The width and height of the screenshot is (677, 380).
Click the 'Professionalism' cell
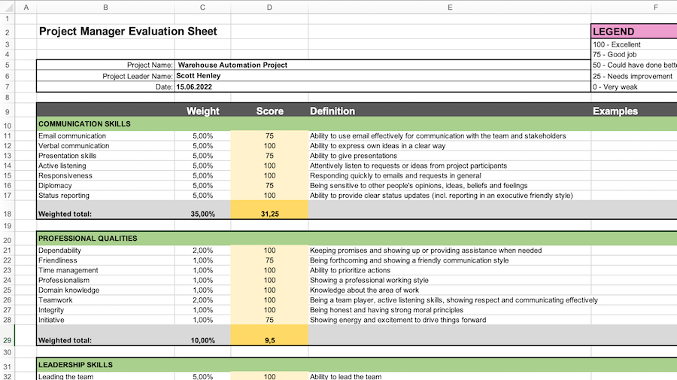click(106, 280)
